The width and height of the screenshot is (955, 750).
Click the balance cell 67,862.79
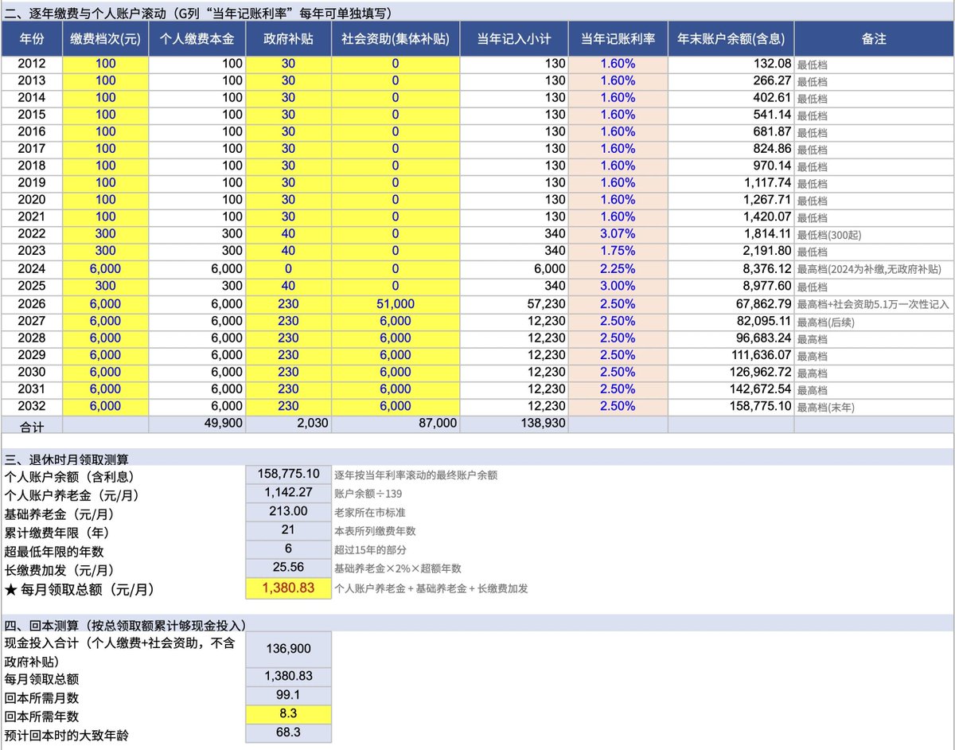731,303
